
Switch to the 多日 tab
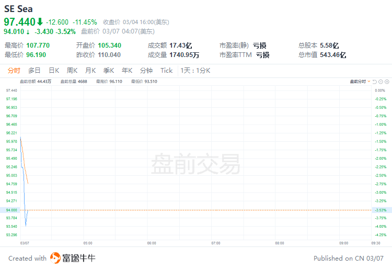click(x=34, y=71)
